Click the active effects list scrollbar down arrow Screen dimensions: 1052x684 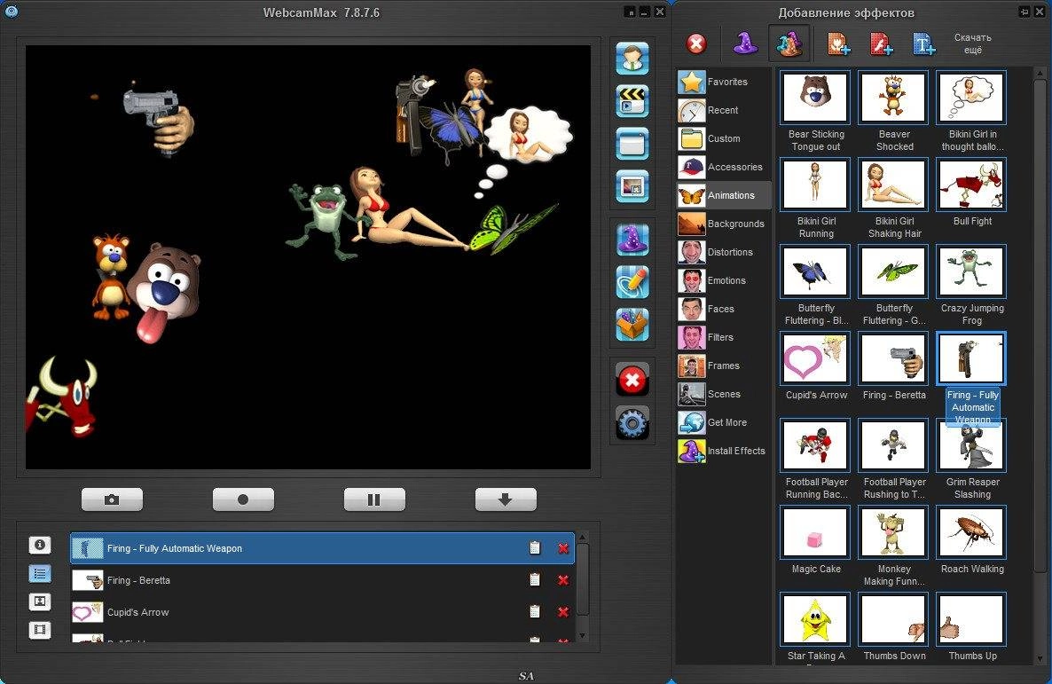coord(583,635)
